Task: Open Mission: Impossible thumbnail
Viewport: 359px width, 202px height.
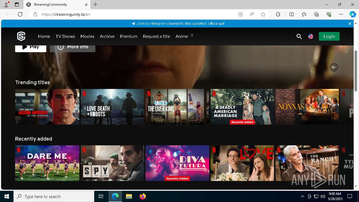Action: (47, 107)
